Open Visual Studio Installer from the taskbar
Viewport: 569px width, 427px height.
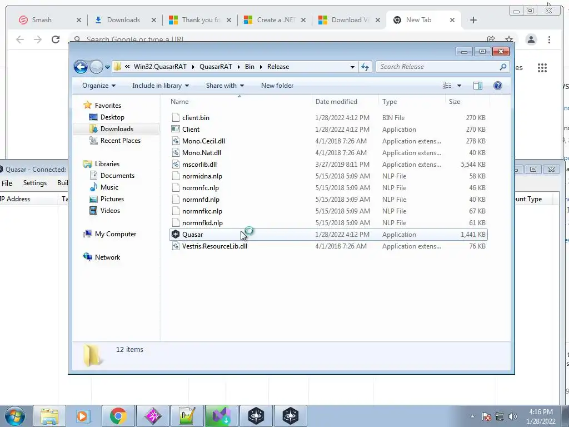221,416
